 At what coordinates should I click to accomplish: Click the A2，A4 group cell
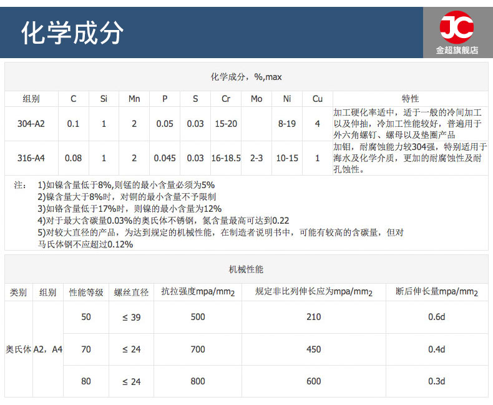tap(48, 349)
